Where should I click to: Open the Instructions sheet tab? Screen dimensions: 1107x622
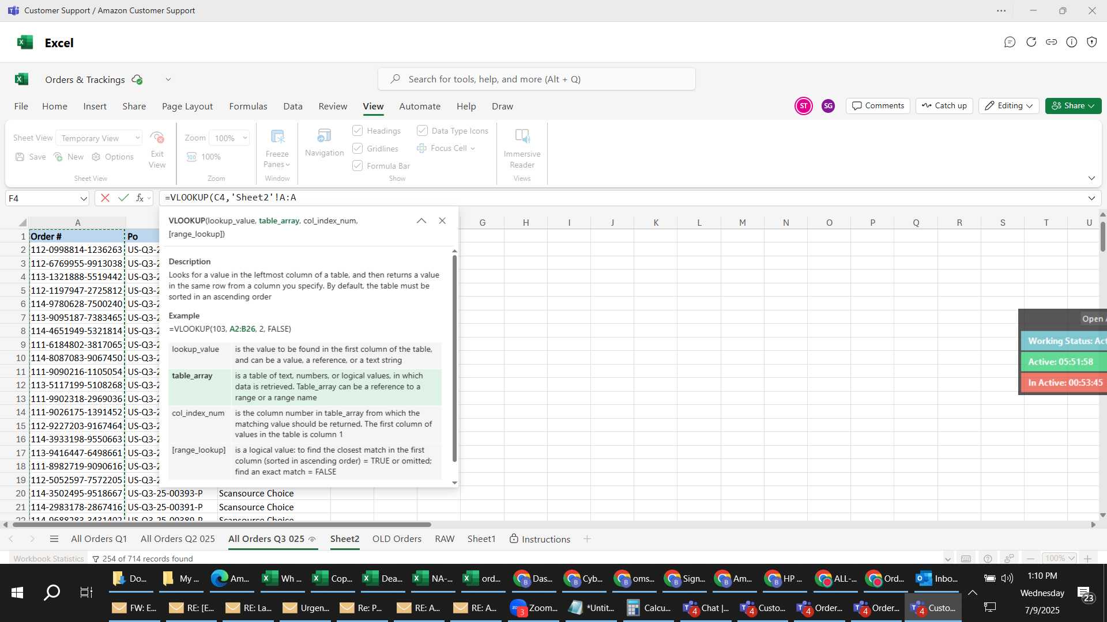[x=540, y=539]
